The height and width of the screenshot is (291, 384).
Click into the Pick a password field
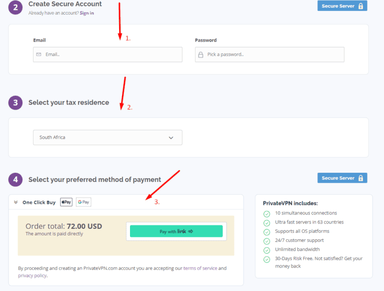[272, 55]
